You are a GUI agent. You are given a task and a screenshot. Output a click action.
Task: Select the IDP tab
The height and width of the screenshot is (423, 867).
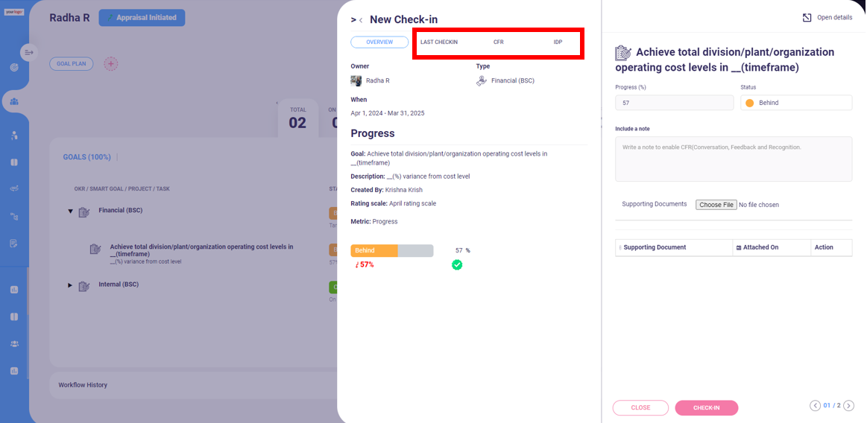pyautogui.click(x=558, y=42)
